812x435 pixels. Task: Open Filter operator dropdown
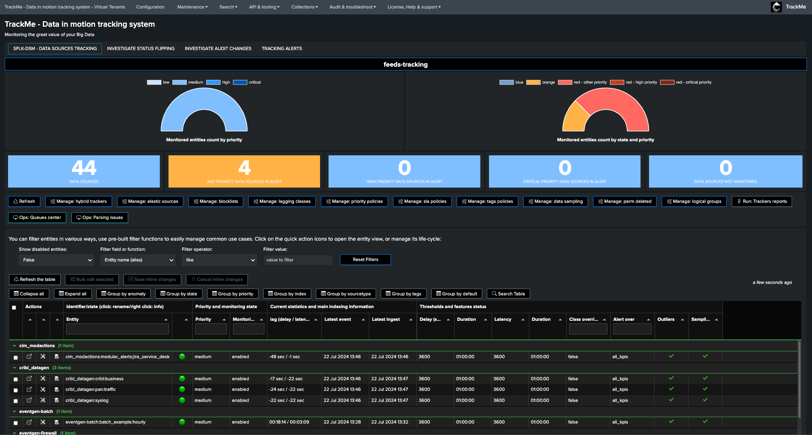click(x=219, y=260)
